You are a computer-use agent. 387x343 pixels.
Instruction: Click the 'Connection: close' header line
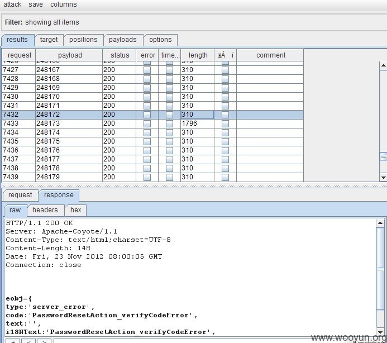tap(44, 265)
